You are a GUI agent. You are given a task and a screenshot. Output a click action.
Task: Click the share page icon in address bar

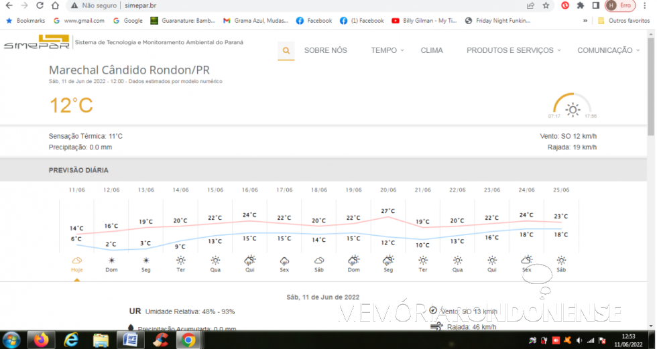[x=530, y=5]
